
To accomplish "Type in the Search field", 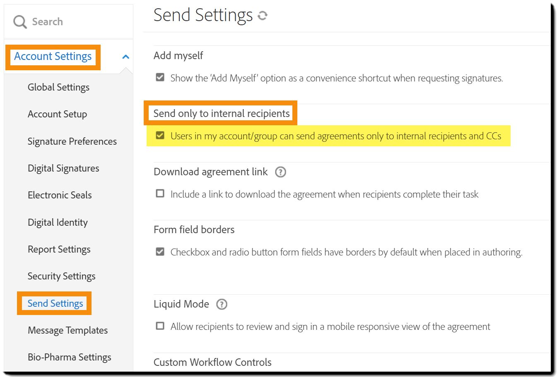I will [x=75, y=21].
